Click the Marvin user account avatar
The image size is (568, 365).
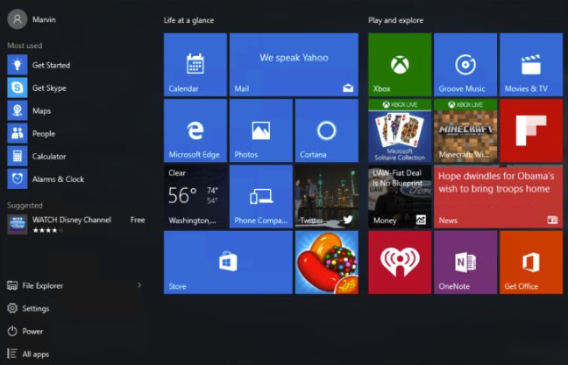click(17, 19)
